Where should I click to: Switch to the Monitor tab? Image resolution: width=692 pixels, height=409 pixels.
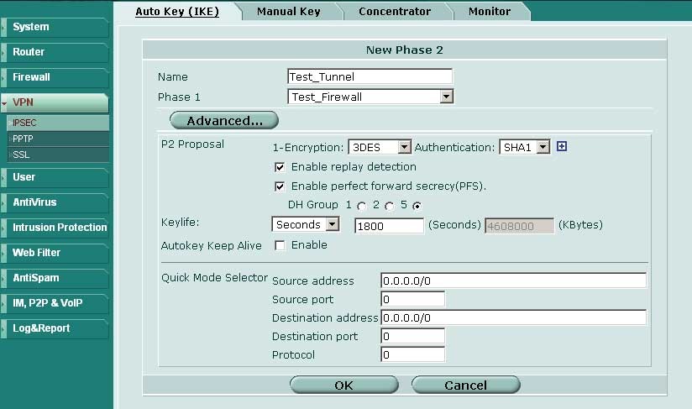pyautogui.click(x=490, y=12)
